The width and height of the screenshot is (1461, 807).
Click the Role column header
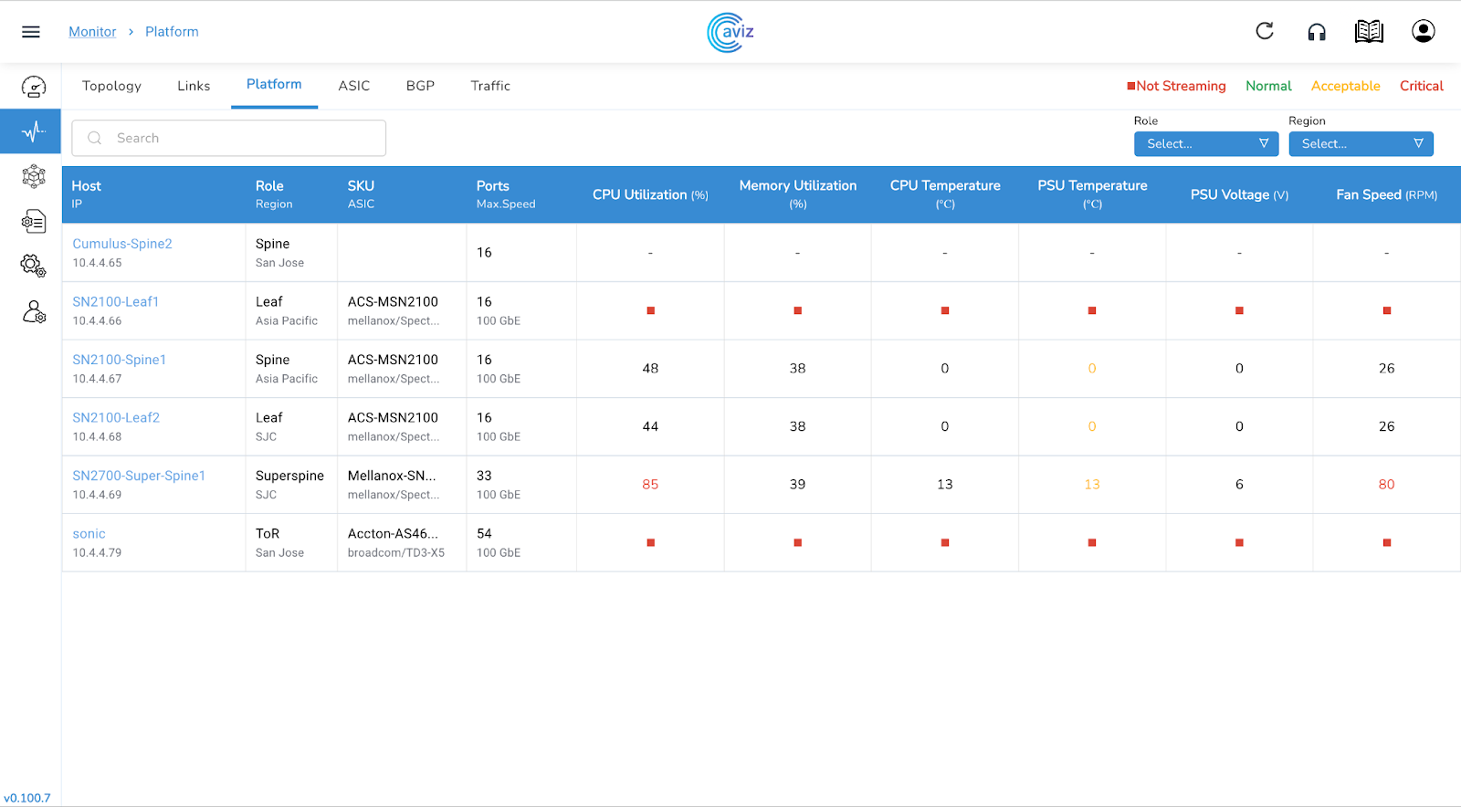point(269,186)
